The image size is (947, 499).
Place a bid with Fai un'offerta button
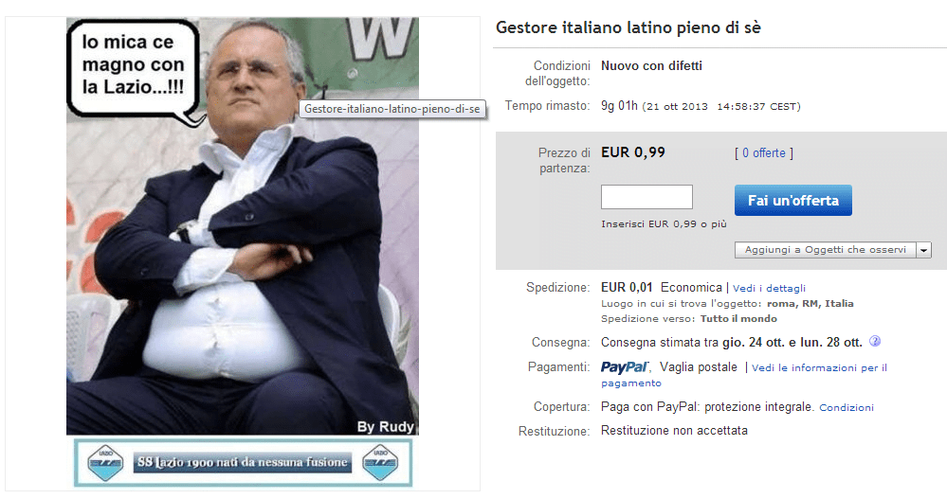793,201
